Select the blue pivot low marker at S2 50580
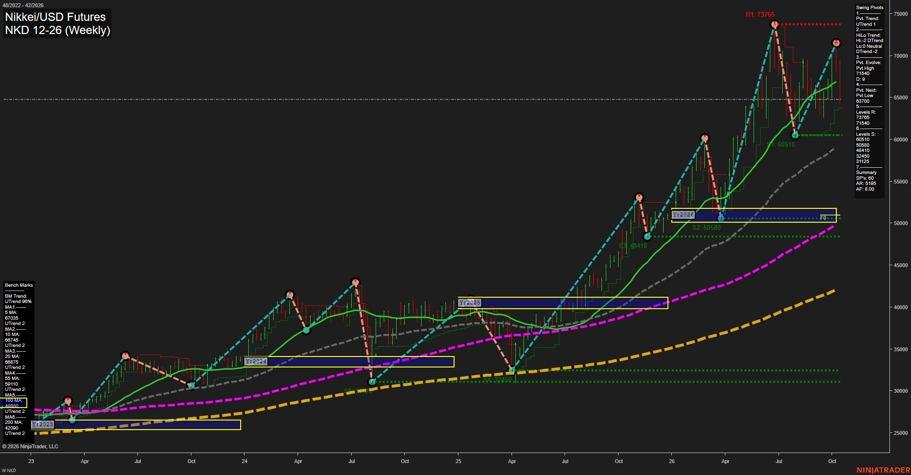This screenshot has height=475, width=911. point(721,218)
